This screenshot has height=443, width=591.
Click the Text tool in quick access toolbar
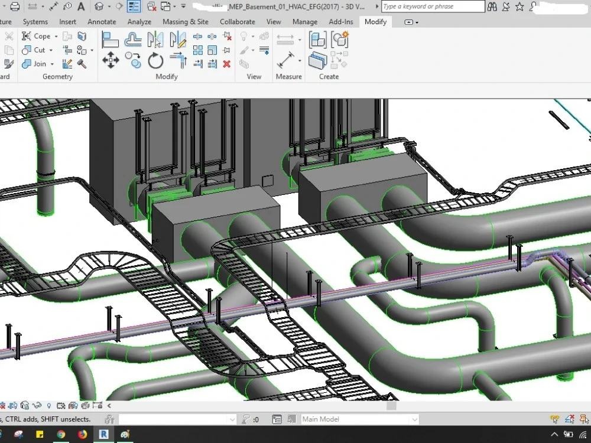pos(81,6)
